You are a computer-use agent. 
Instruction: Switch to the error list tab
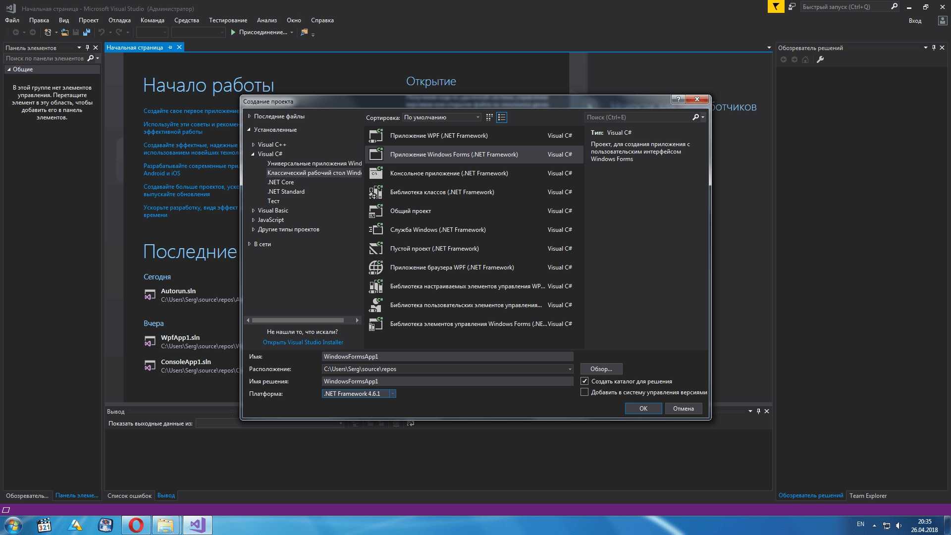(x=129, y=495)
